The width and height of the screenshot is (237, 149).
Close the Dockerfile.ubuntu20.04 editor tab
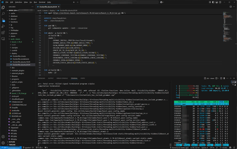point(59,7)
